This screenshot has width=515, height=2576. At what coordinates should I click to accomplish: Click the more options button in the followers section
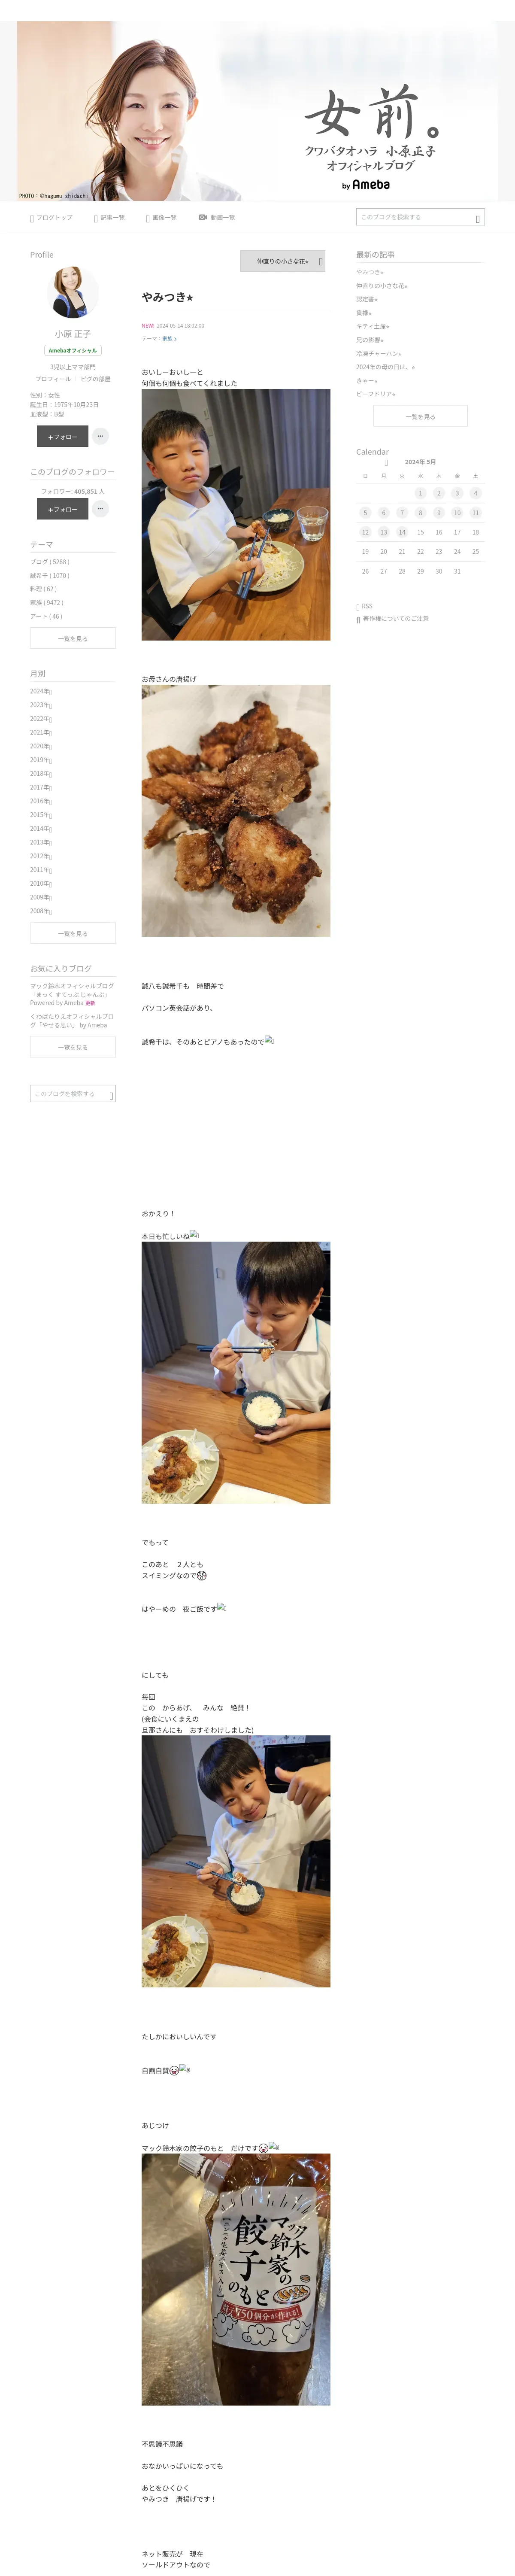coord(100,509)
